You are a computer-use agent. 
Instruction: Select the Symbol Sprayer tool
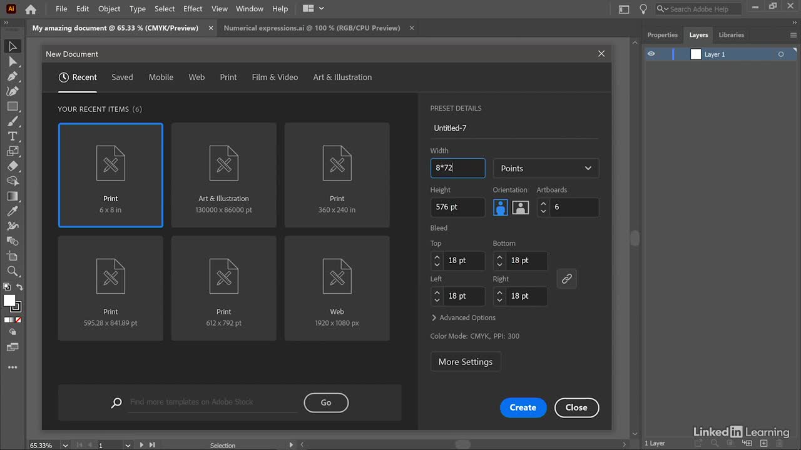12,226
